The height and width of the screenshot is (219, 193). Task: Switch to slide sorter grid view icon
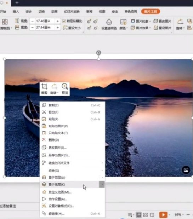(x=146, y=215)
